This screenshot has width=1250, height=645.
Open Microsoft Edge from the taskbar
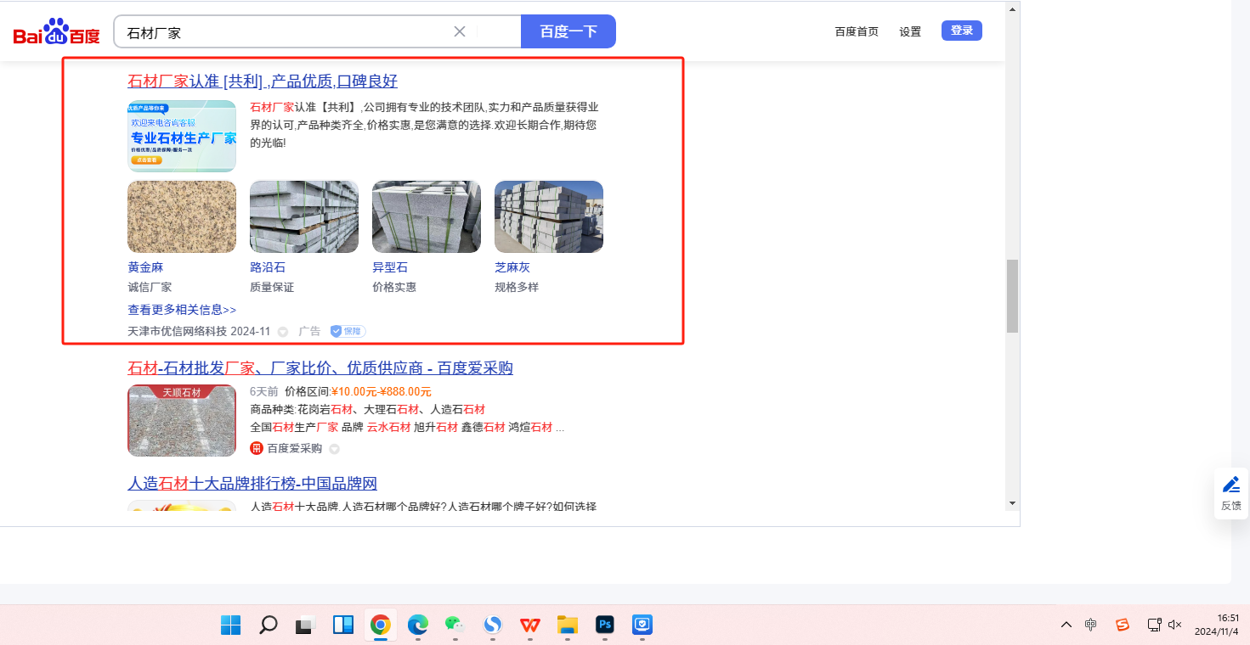417,625
